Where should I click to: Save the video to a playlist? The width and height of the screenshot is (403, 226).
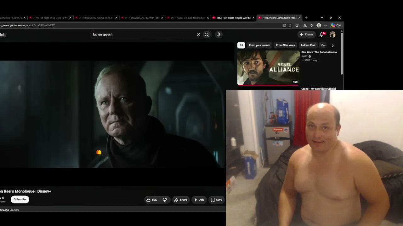[216, 200]
